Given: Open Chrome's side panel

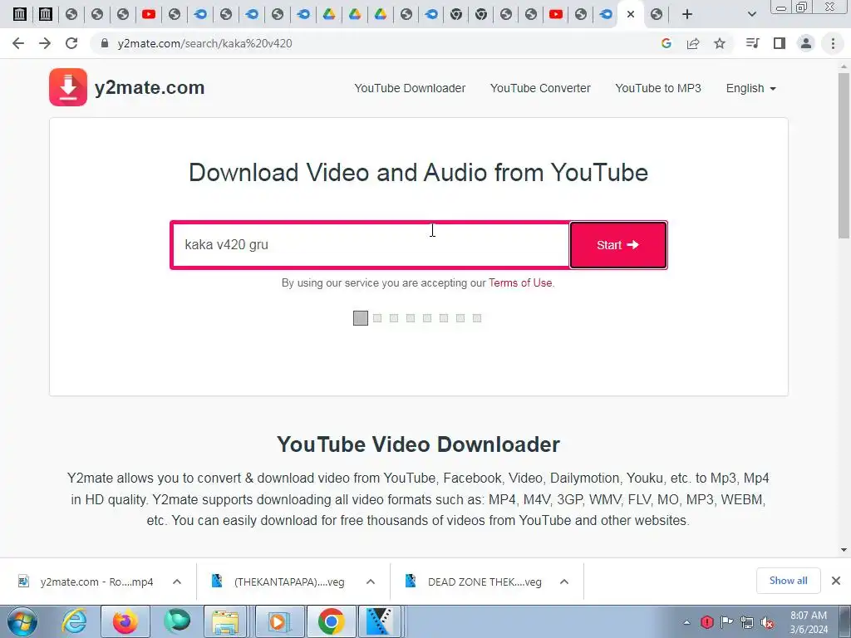Looking at the screenshot, I should click(779, 43).
